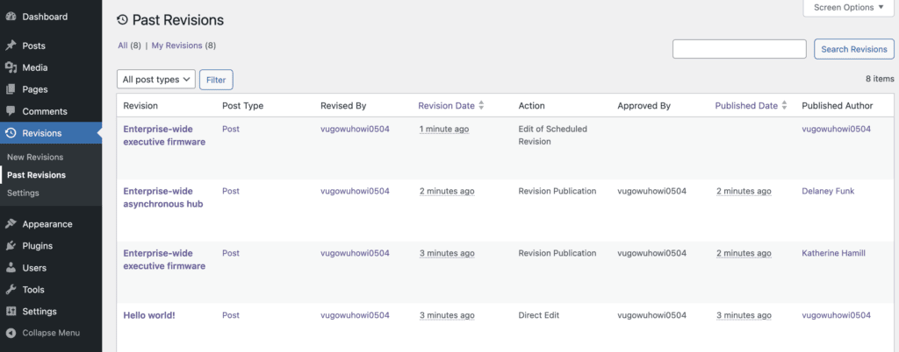Image resolution: width=899 pixels, height=352 pixels.
Task: Go to Plugins menu label
Action: [37, 246]
